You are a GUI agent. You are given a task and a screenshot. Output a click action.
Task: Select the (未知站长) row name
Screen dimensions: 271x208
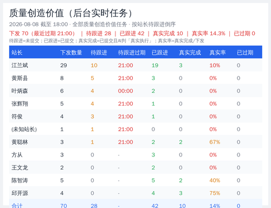click(x=24, y=129)
